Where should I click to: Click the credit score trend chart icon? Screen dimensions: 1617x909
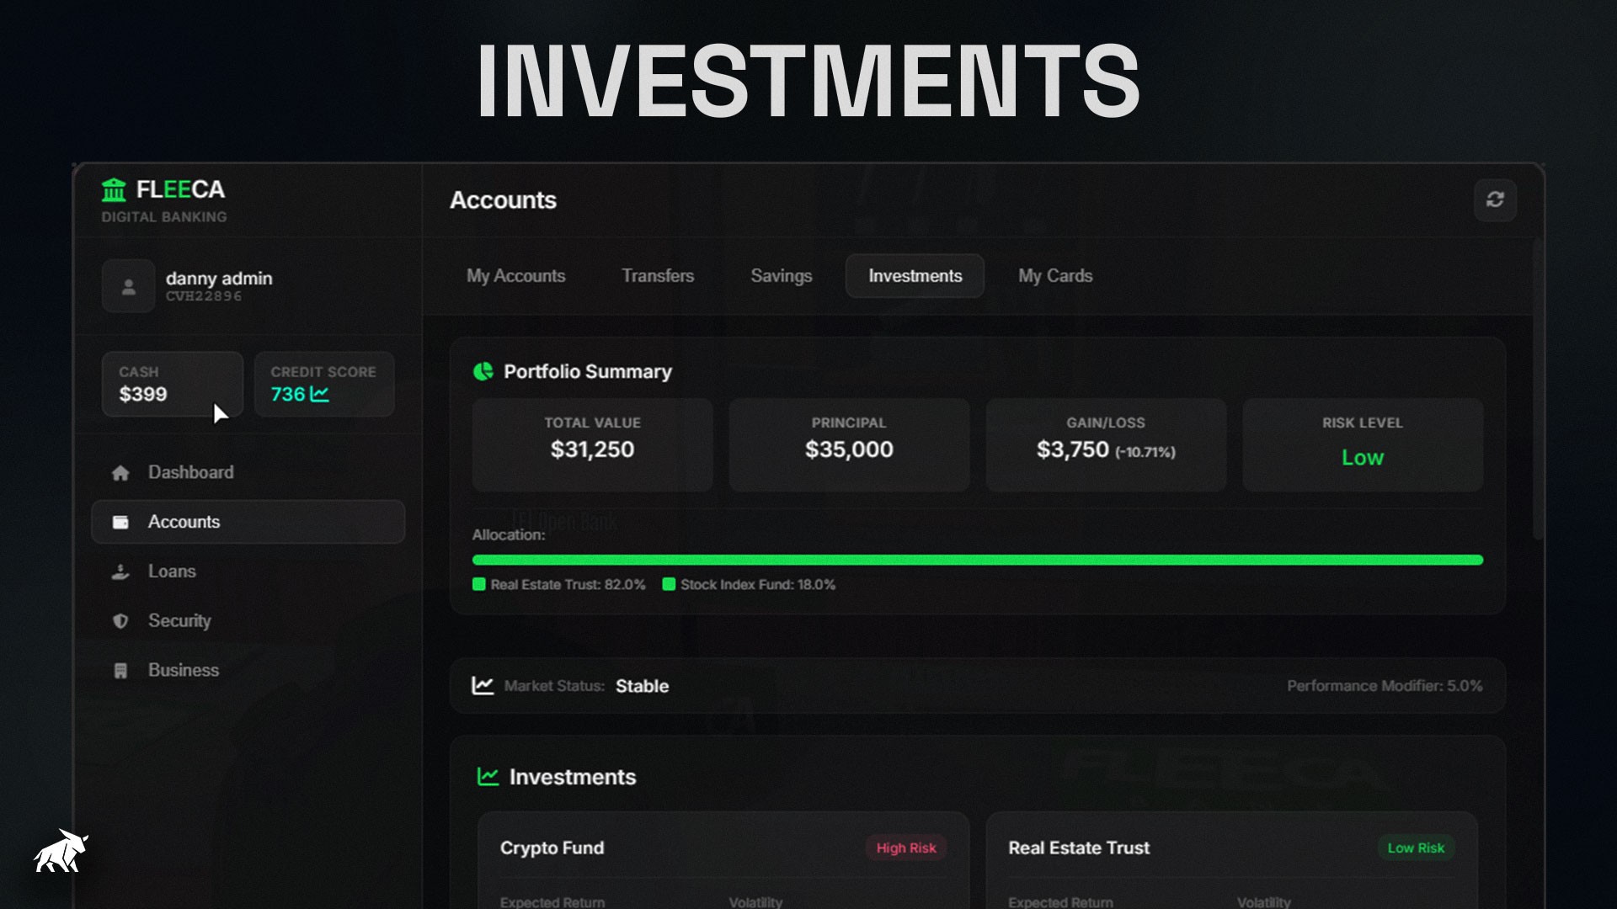coord(319,394)
